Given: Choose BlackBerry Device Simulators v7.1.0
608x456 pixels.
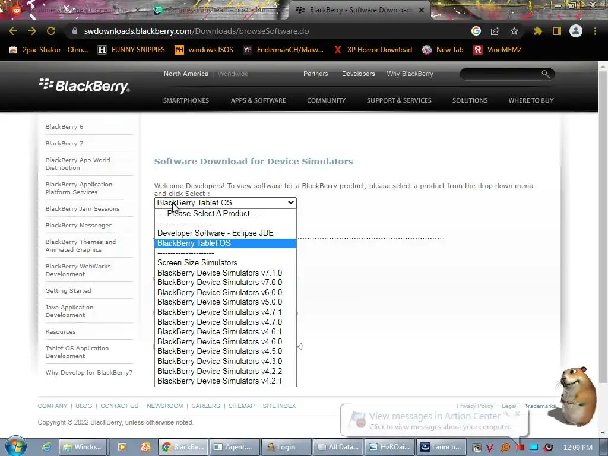Looking at the screenshot, I should click(225, 273).
